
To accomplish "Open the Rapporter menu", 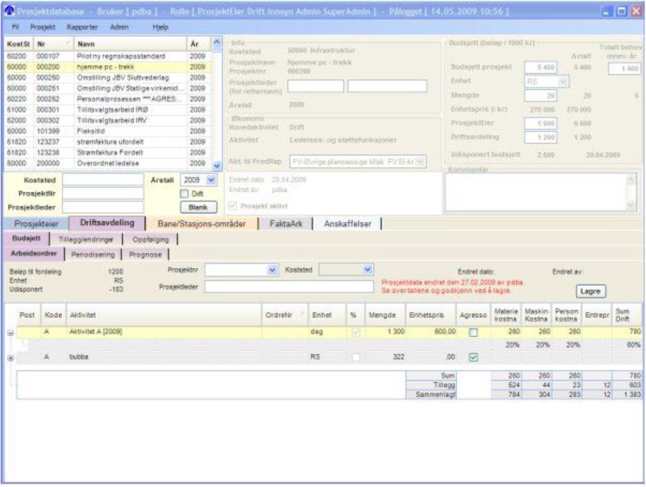I will point(82,27).
